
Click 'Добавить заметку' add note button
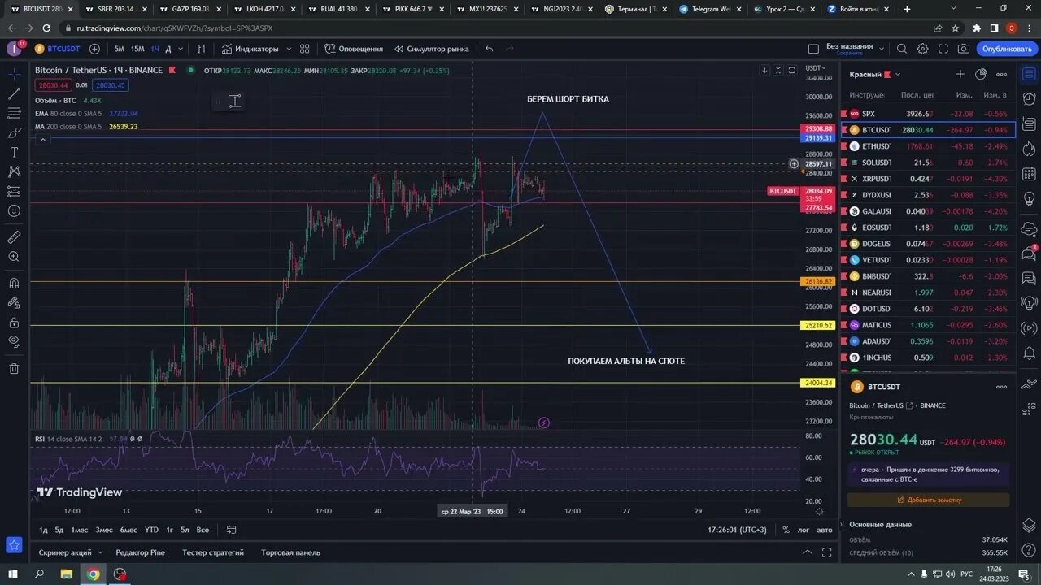[929, 500]
